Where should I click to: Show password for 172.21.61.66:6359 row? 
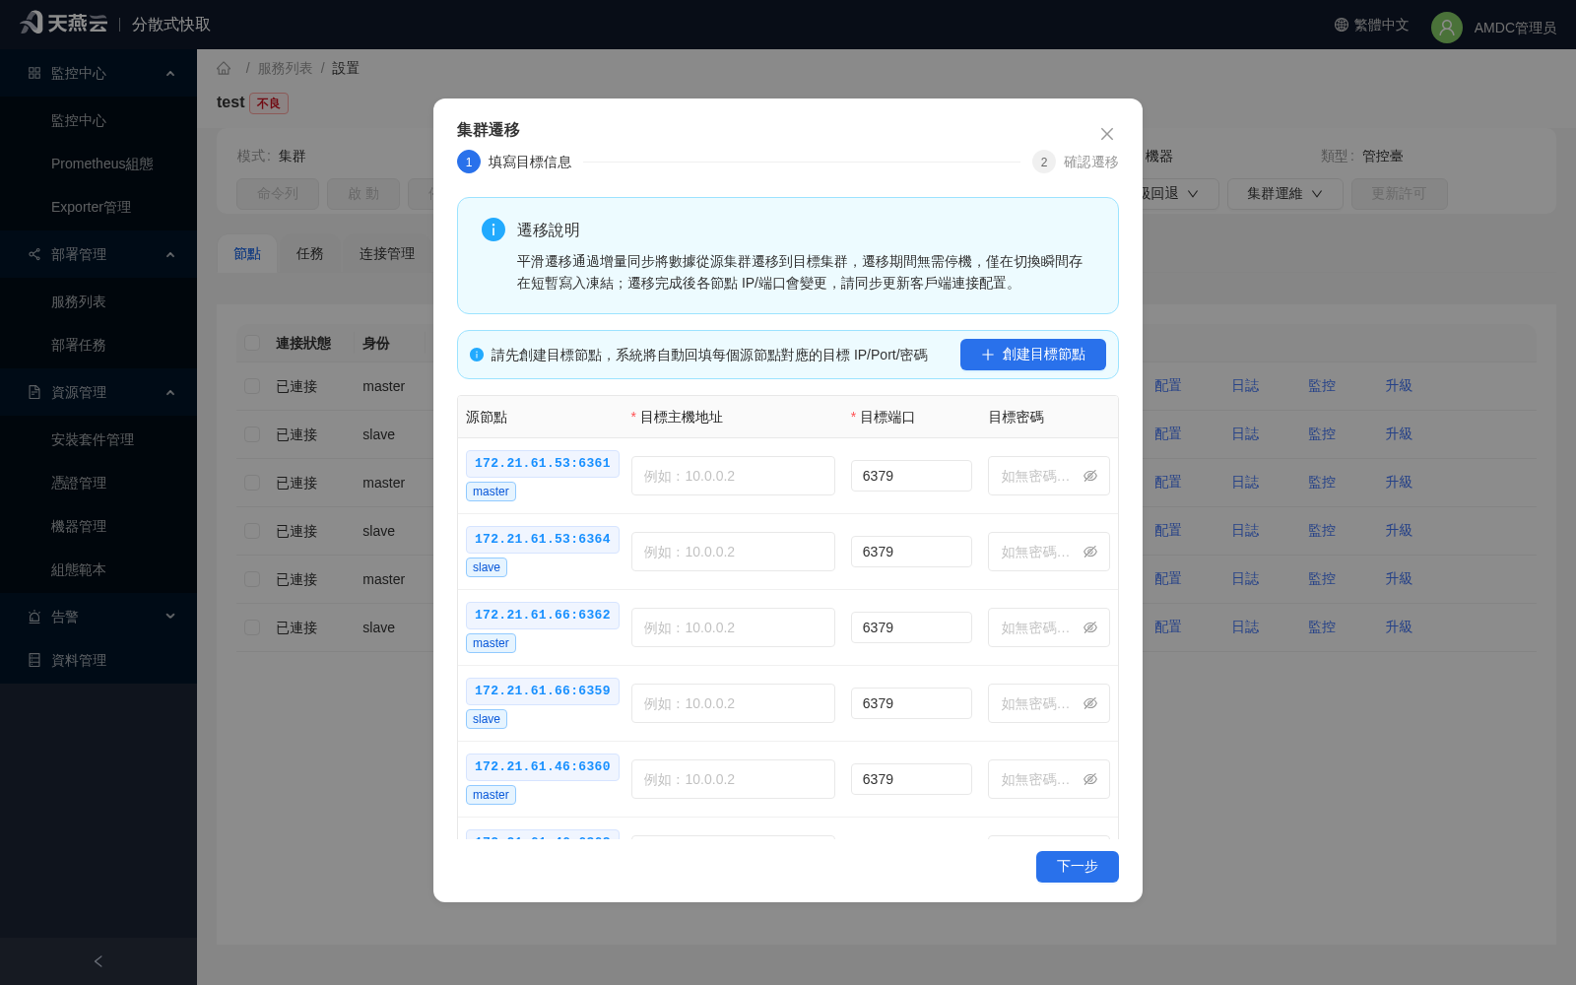point(1090,703)
